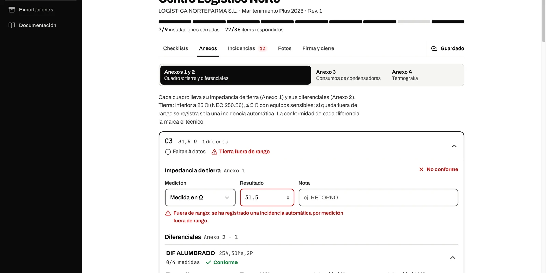
Task: Click the Faltan 4 datos info icon
Action: 168,152
